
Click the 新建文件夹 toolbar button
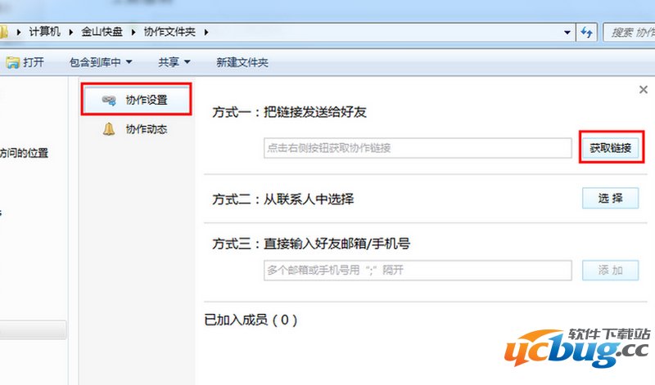(x=242, y=62)
